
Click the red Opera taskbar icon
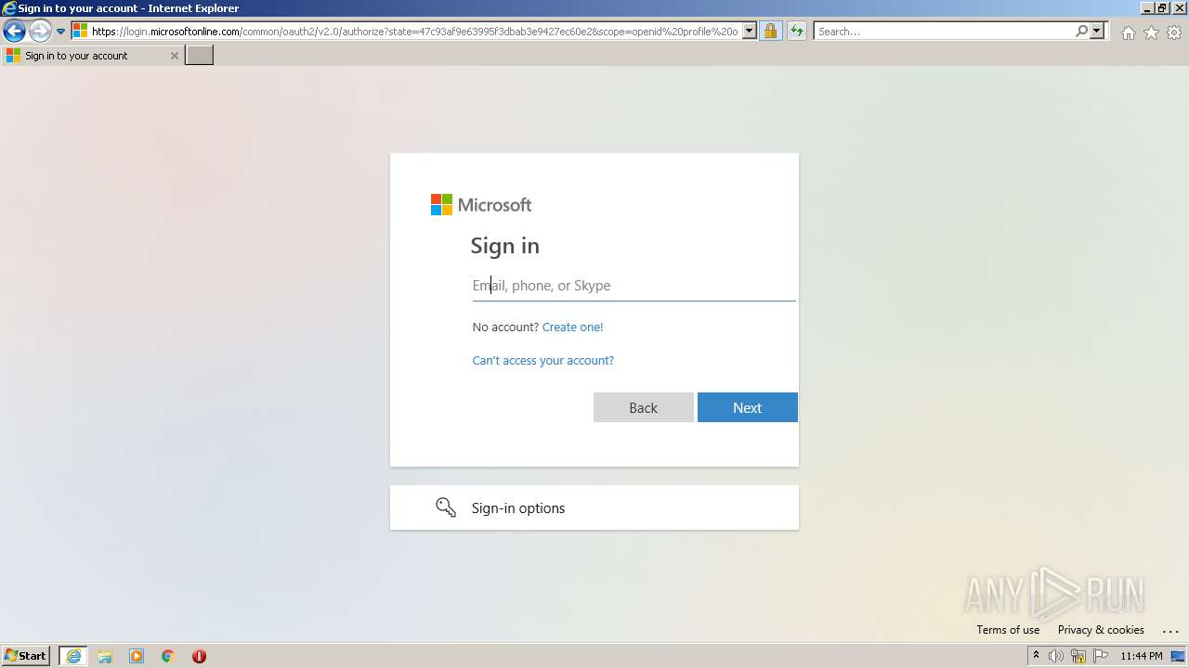[199, 656]
